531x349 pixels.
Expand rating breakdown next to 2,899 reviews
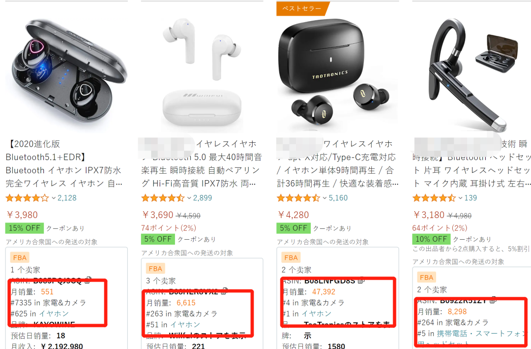(x=189, y=198)
